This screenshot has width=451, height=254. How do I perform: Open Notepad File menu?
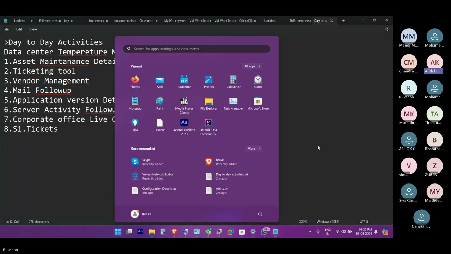coord(6,29)
